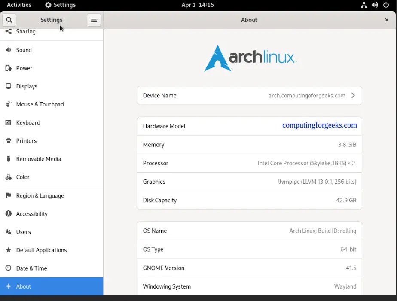Open Accessibility settings

[x=31, y=213]
